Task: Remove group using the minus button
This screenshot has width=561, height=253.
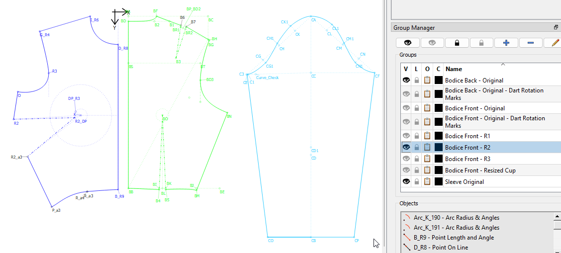Action: (531, 43)
